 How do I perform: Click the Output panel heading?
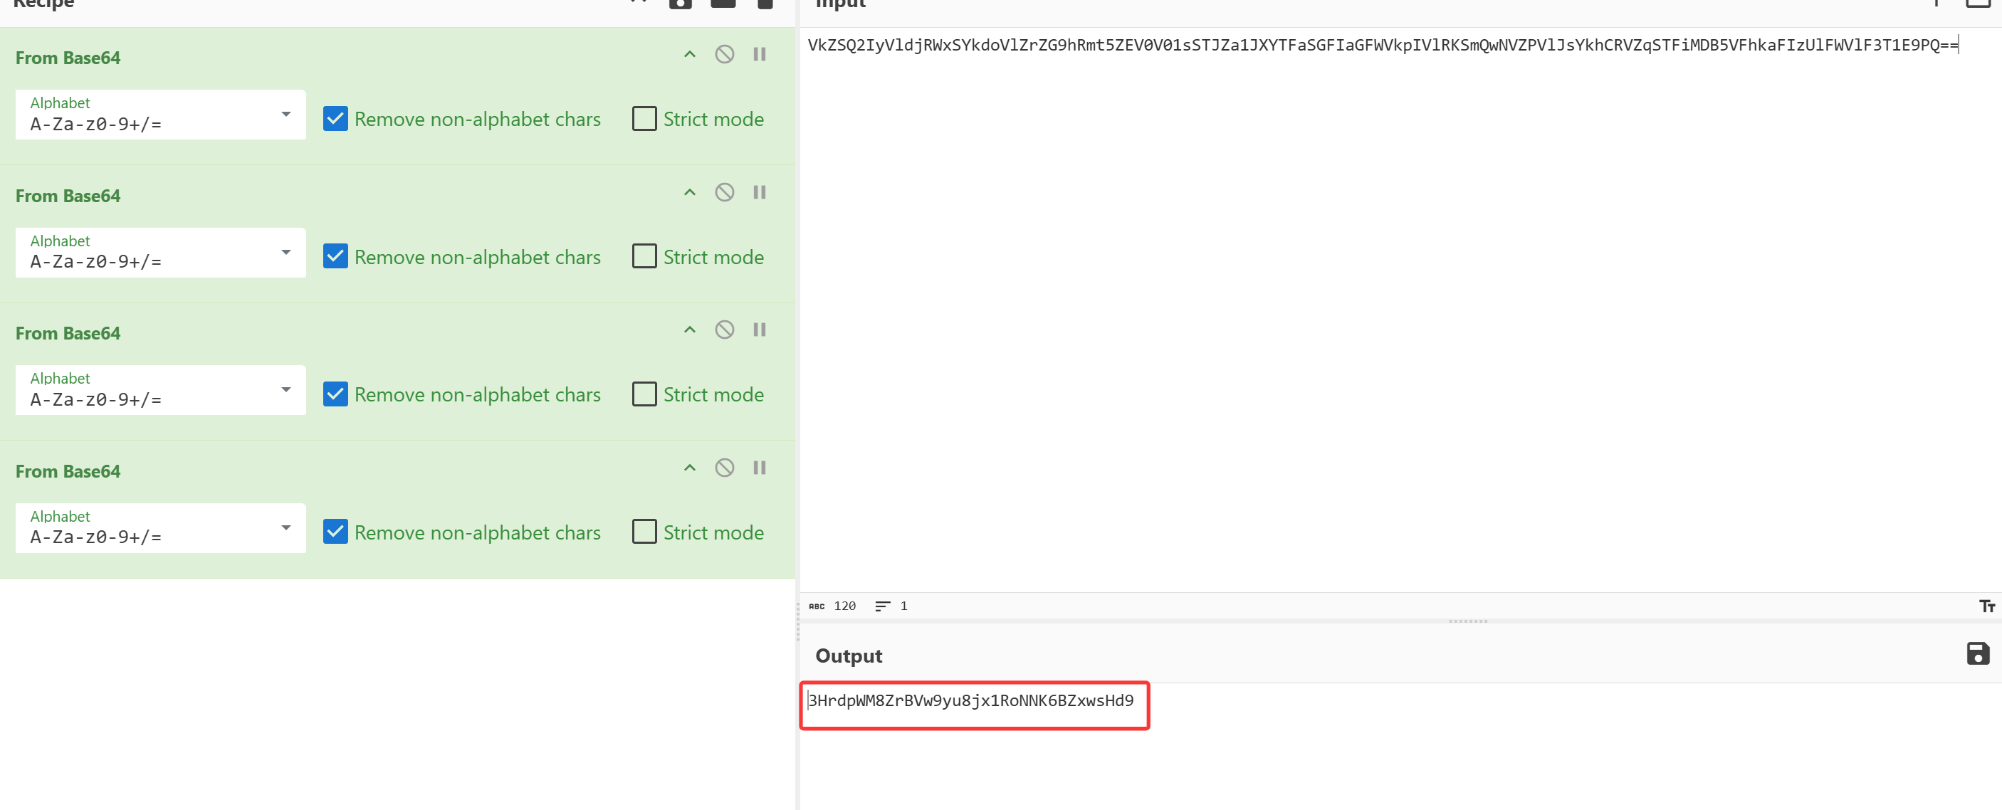coord(848,656)
